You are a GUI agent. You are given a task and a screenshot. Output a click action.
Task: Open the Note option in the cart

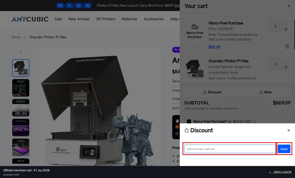click(265, 92)
